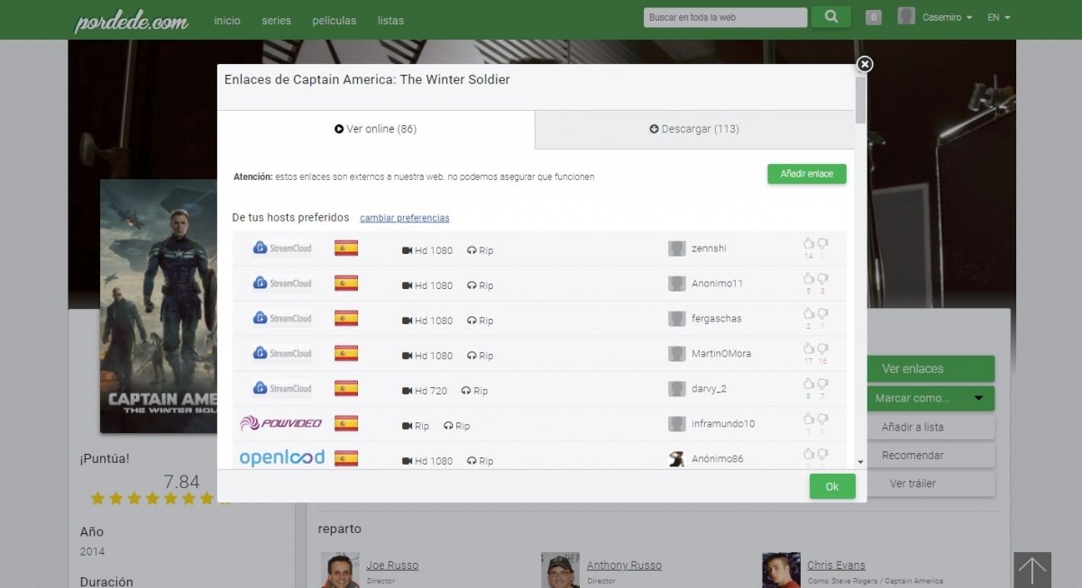Screen dimensions: 1082x588
Task: Click the pordede.com logo
Action: [132, 21]
